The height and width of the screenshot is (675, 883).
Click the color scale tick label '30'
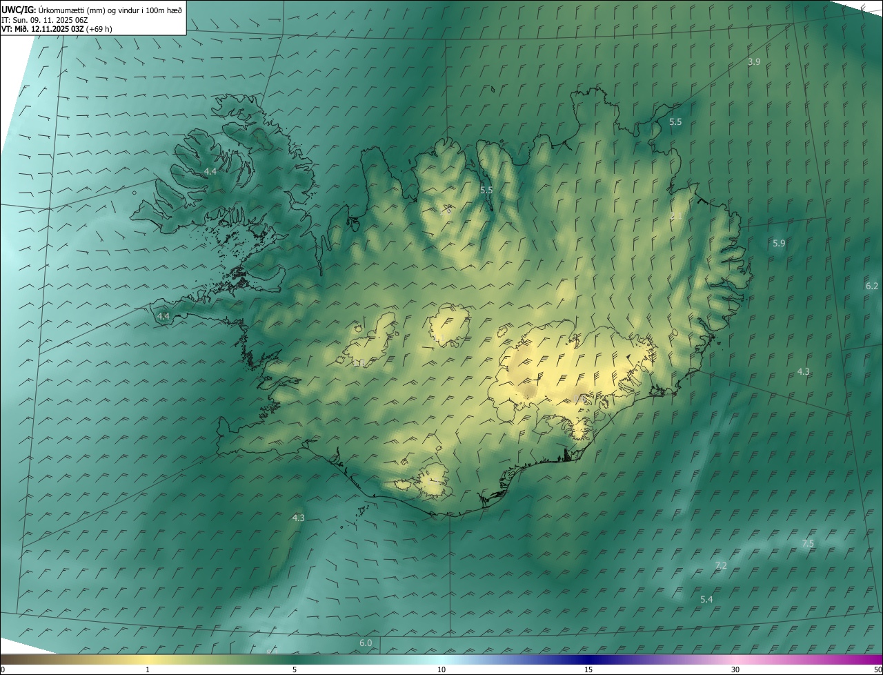click(735, 669)
